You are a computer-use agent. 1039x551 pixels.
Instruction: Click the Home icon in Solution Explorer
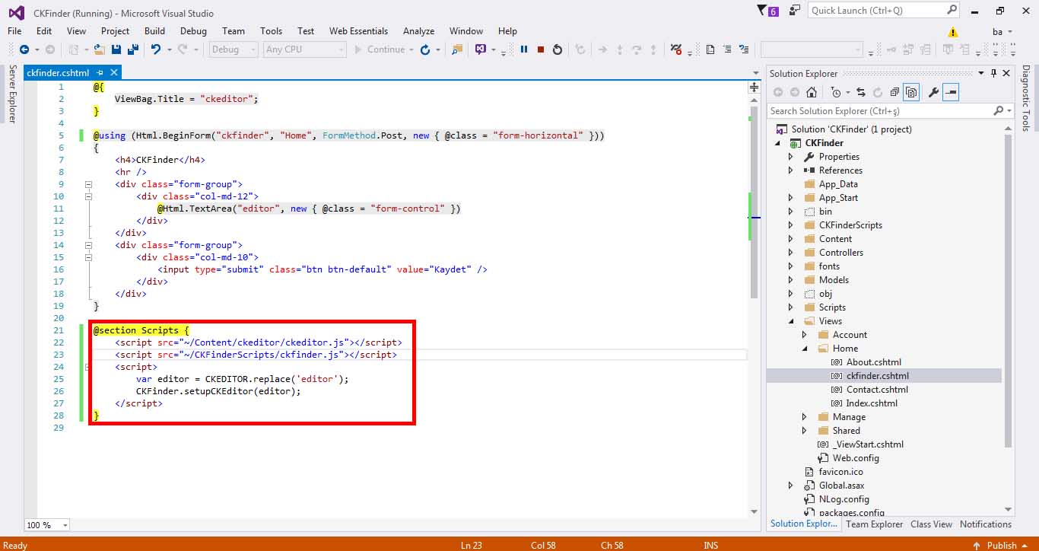[812, 92]
